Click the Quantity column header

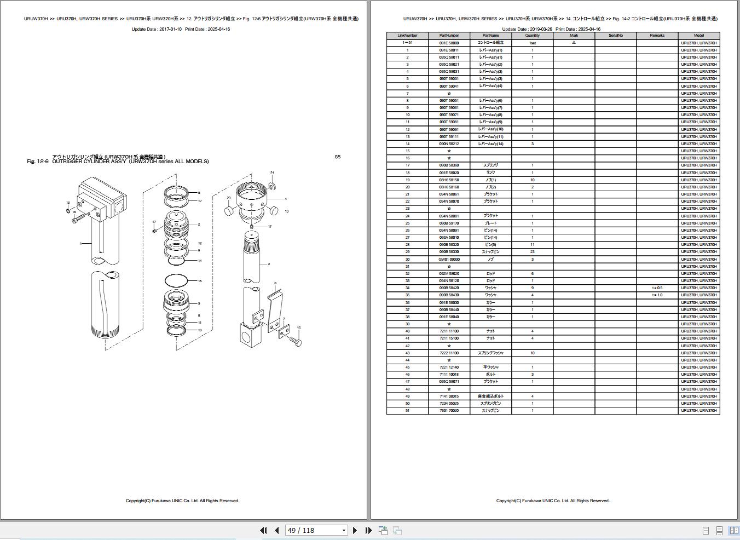tap(532, 36)
